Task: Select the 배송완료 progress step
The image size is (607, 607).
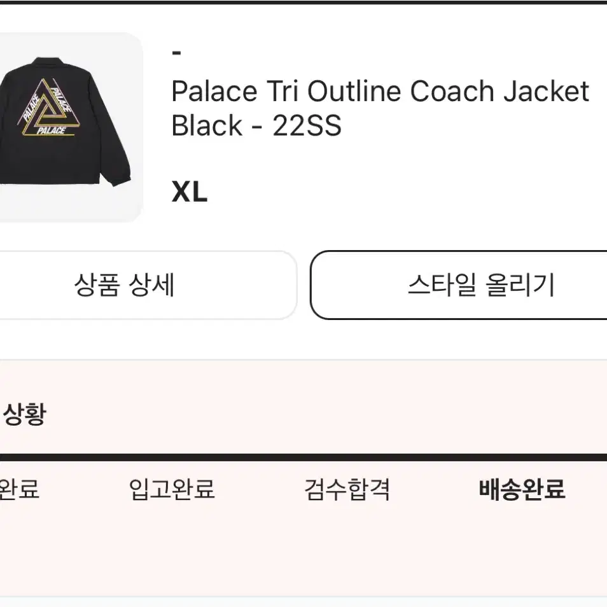Action: tap(522, 489)
